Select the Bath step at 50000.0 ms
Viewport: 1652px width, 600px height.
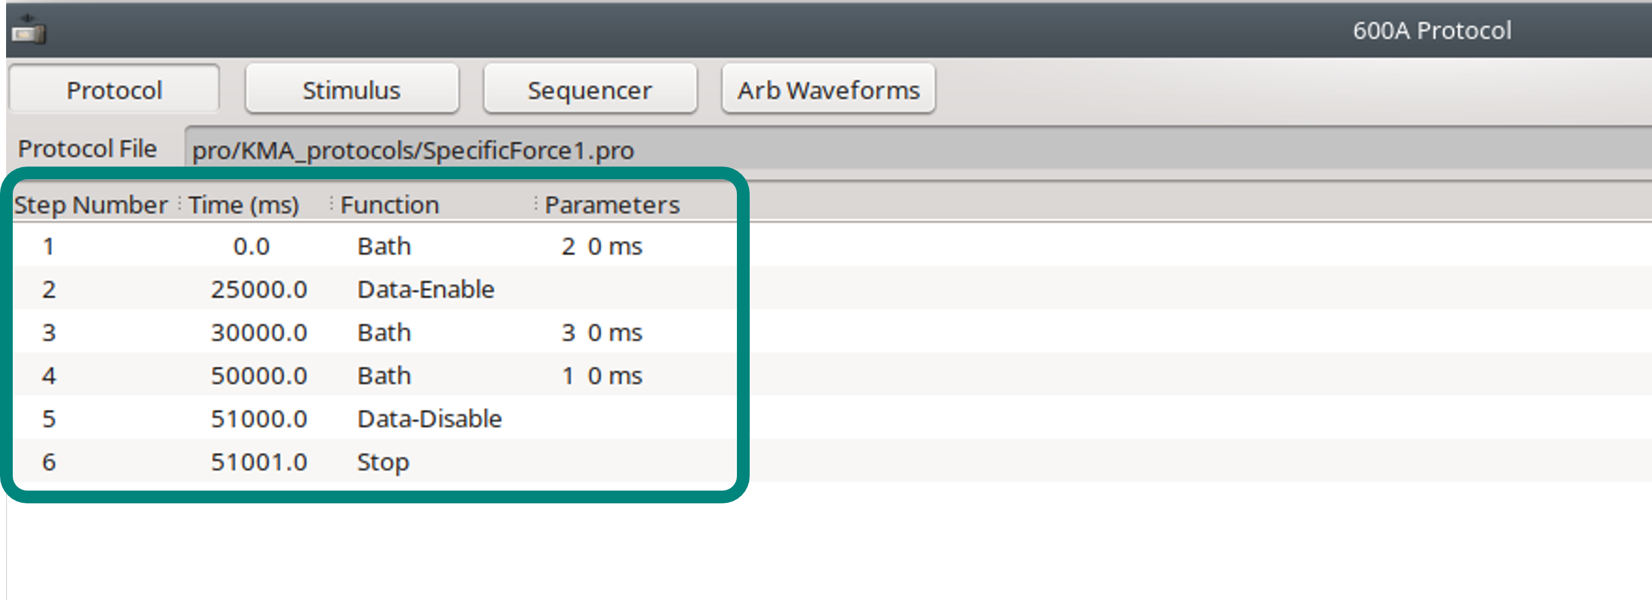click(384, 376)
